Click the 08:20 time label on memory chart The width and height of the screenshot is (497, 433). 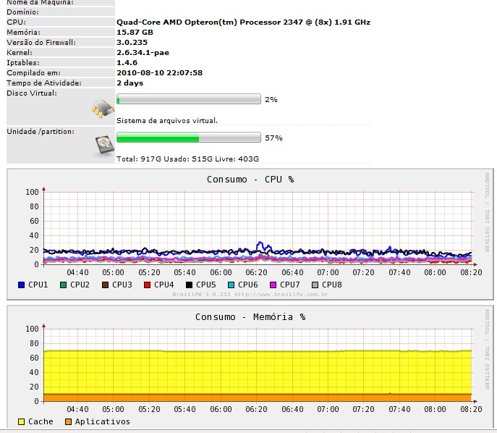[472, 409]
